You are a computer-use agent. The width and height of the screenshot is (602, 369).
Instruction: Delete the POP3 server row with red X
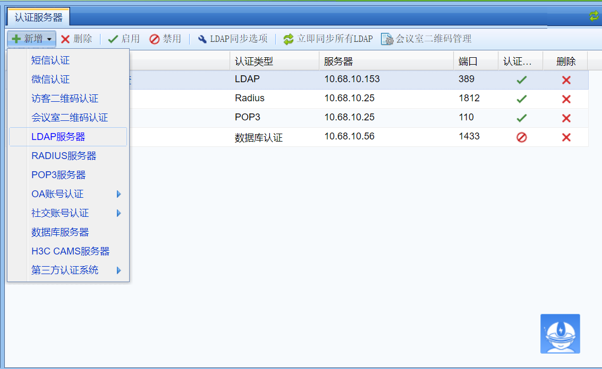(x=566, y=118)
